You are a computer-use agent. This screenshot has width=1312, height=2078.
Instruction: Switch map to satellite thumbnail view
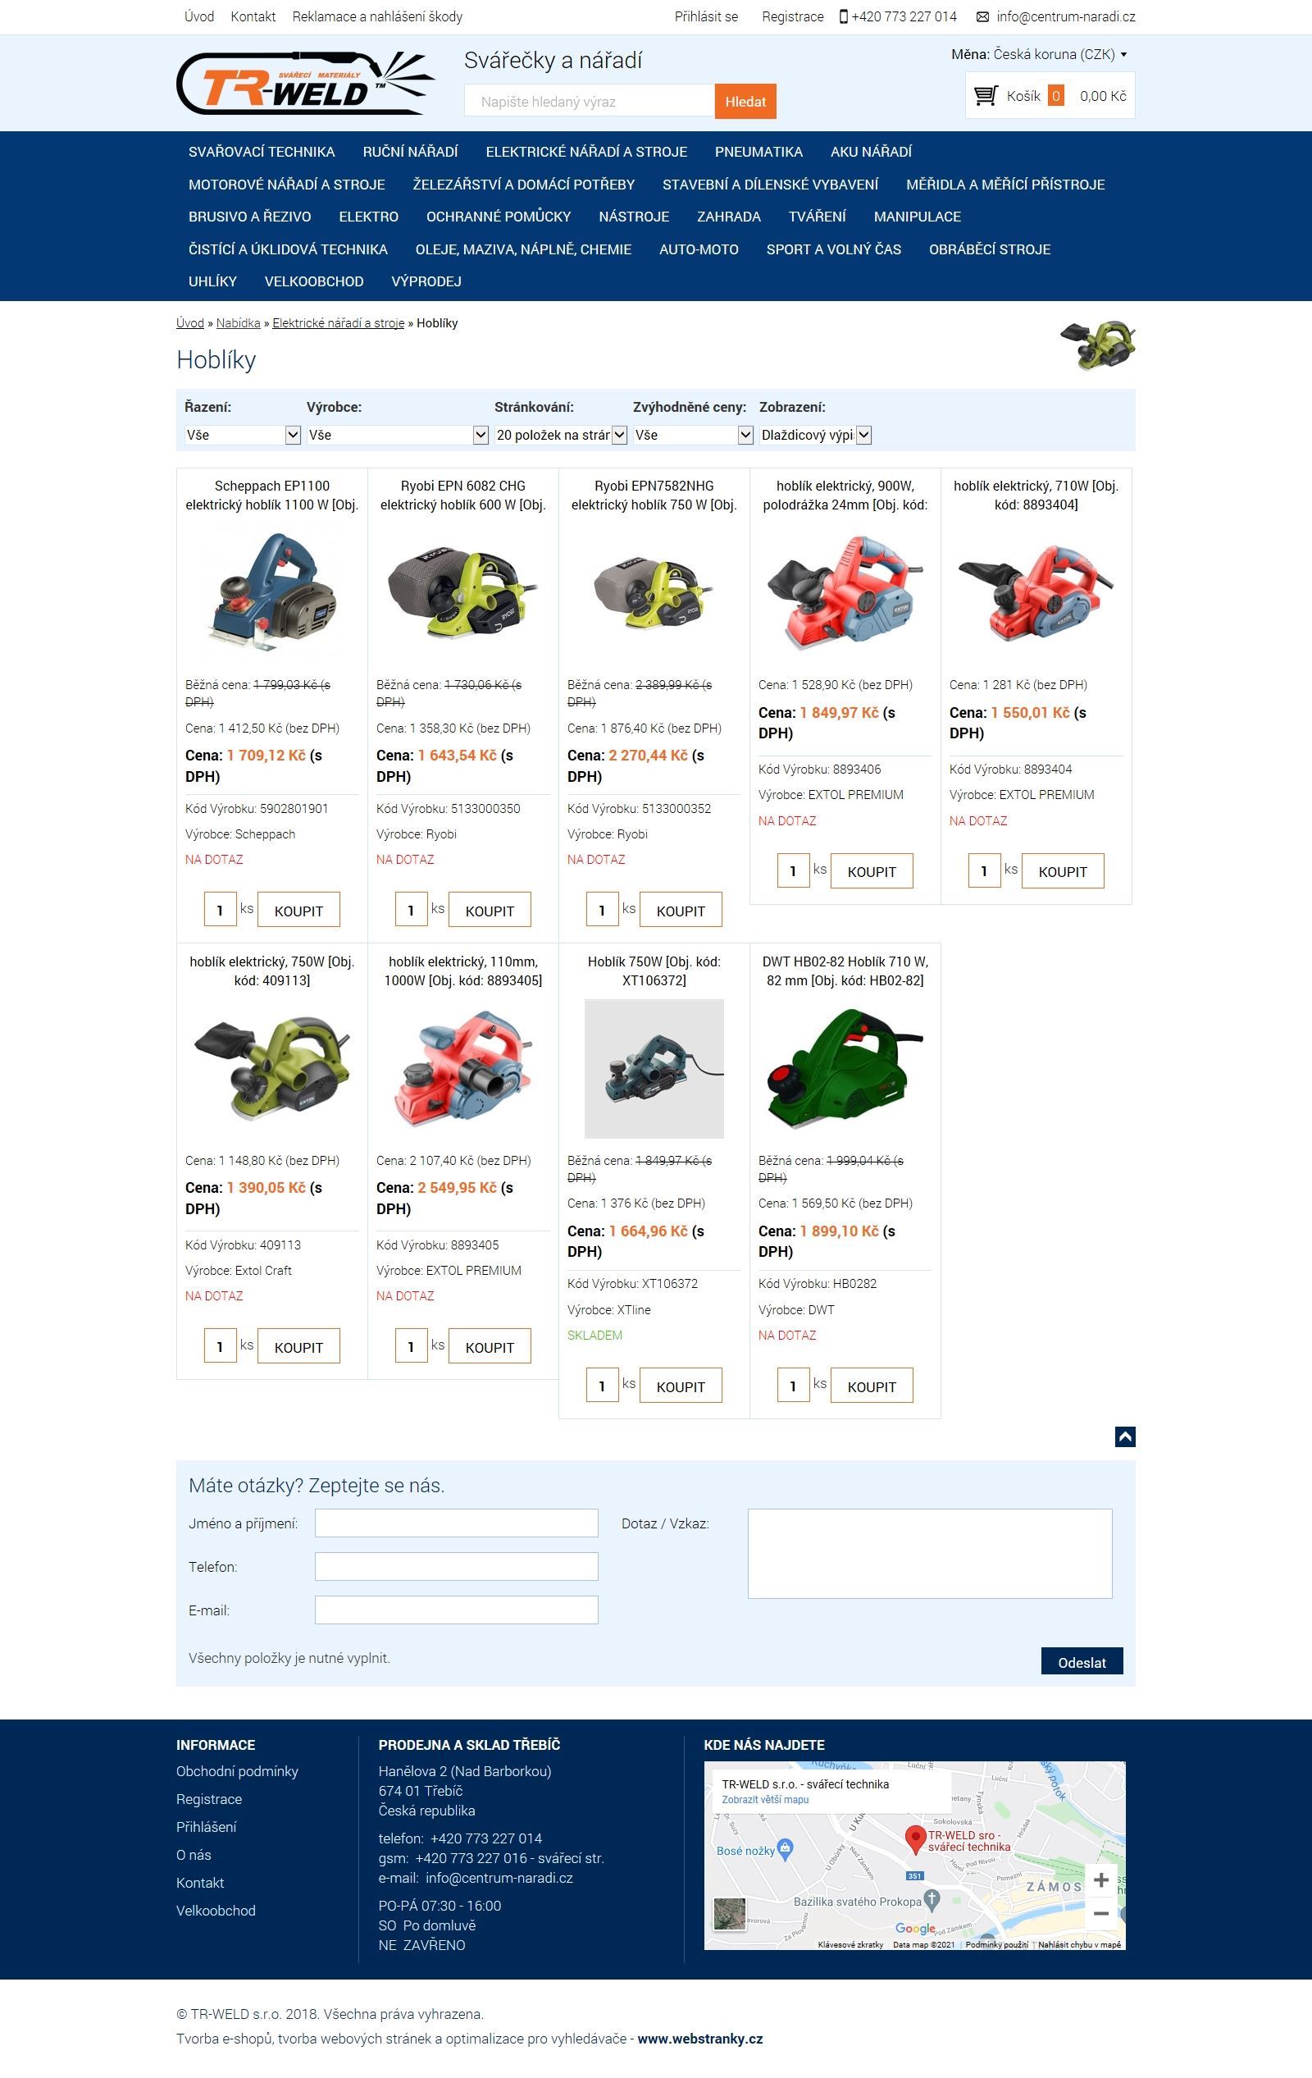[x=730, y=1914]
